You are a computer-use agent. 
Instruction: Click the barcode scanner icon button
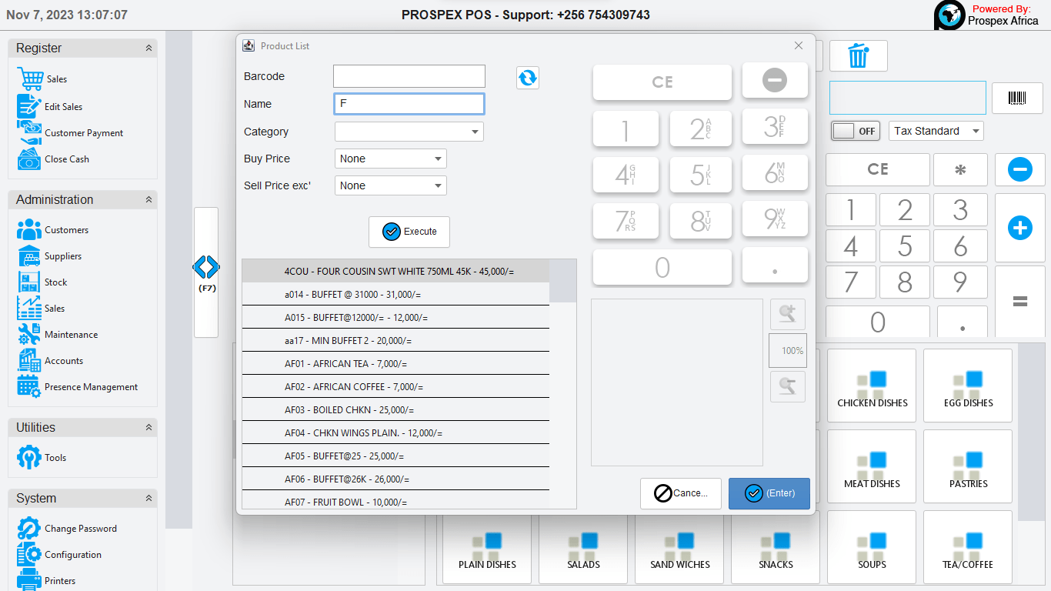tap(1016, 98)
